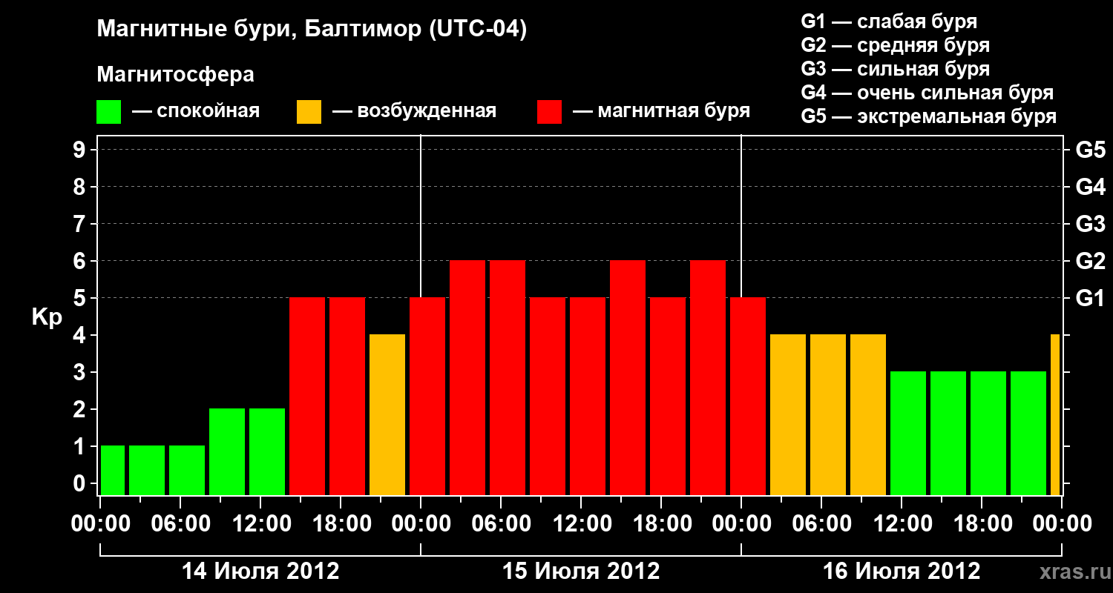The image size is (1113, 593).
Task: Click the red bar crossing midnight into 15 July
Action: coord(427,396)
